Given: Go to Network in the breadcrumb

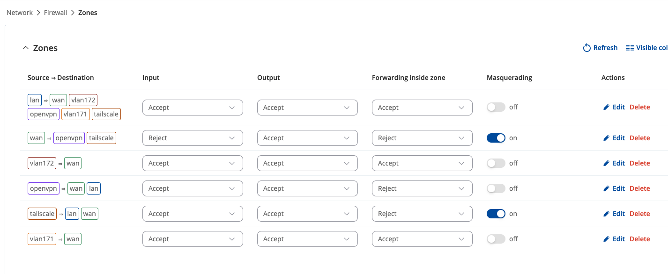Looking at the screenshot, I should (20, 13).
